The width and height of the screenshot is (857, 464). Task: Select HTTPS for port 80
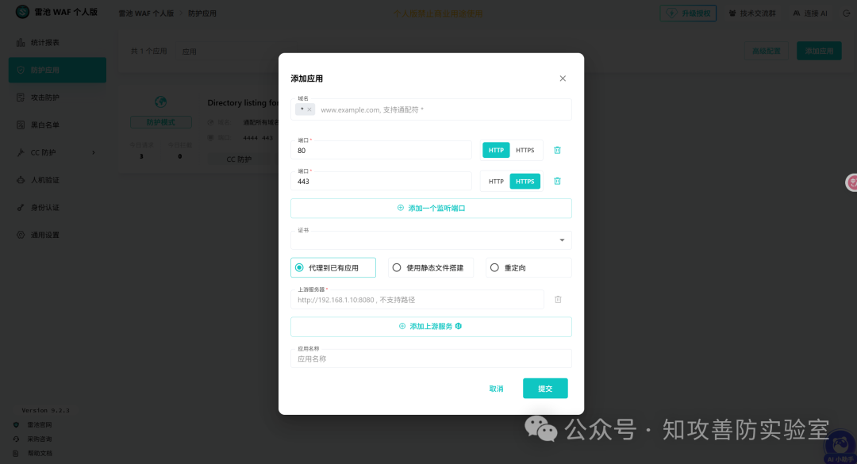click(x=525, y=150)
